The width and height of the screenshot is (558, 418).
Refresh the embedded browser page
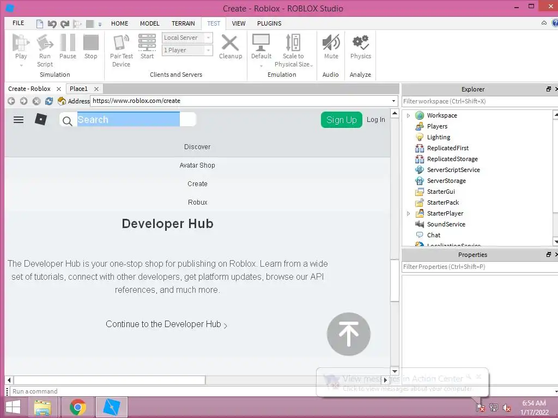click(48, 101)
